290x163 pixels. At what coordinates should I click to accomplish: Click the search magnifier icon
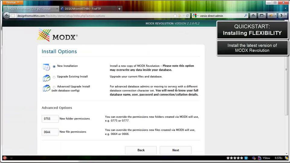tap(246, 16)
